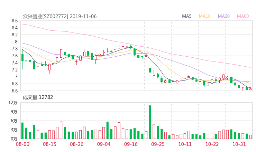
Task: Click the 09-16 date axis label
Action: 131,144
